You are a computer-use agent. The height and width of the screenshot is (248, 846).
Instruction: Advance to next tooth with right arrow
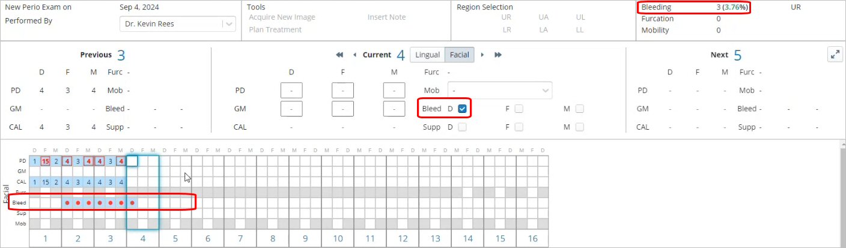(482, 55)
